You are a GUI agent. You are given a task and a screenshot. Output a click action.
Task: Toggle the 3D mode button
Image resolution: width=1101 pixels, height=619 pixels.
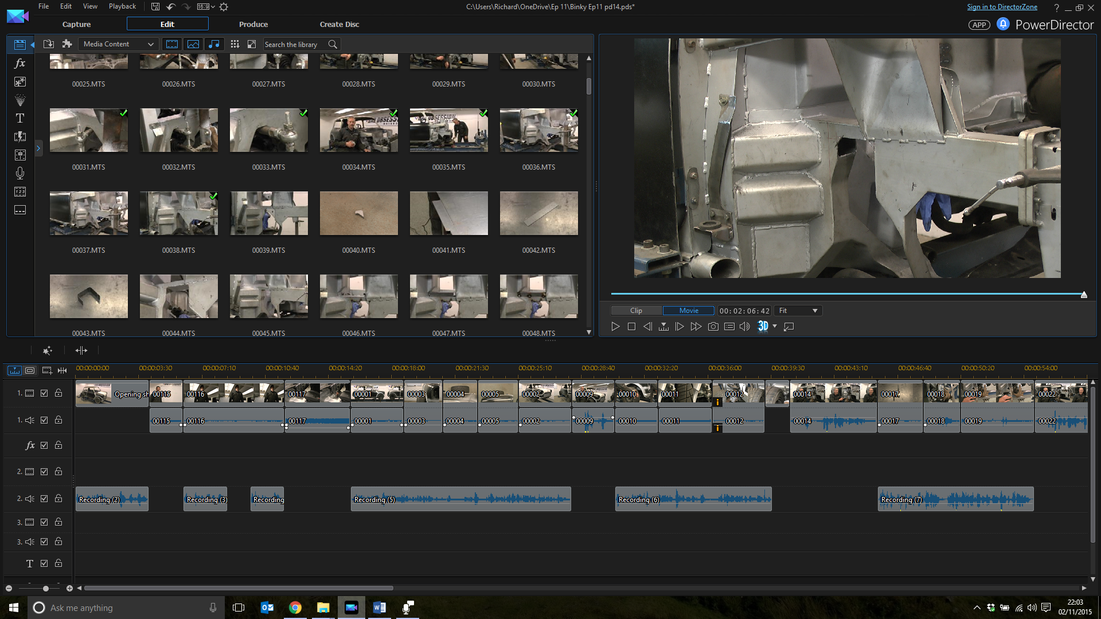coord(763,327)
